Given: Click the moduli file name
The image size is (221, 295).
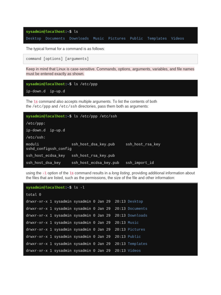Looking at the screenshot, I should (33, 144).
